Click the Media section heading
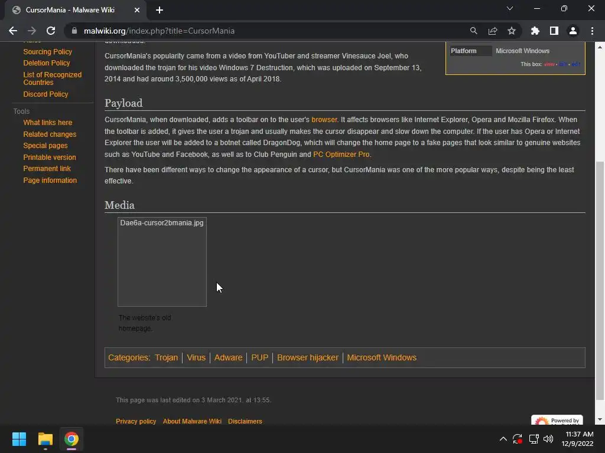 (x=119, y=205)
